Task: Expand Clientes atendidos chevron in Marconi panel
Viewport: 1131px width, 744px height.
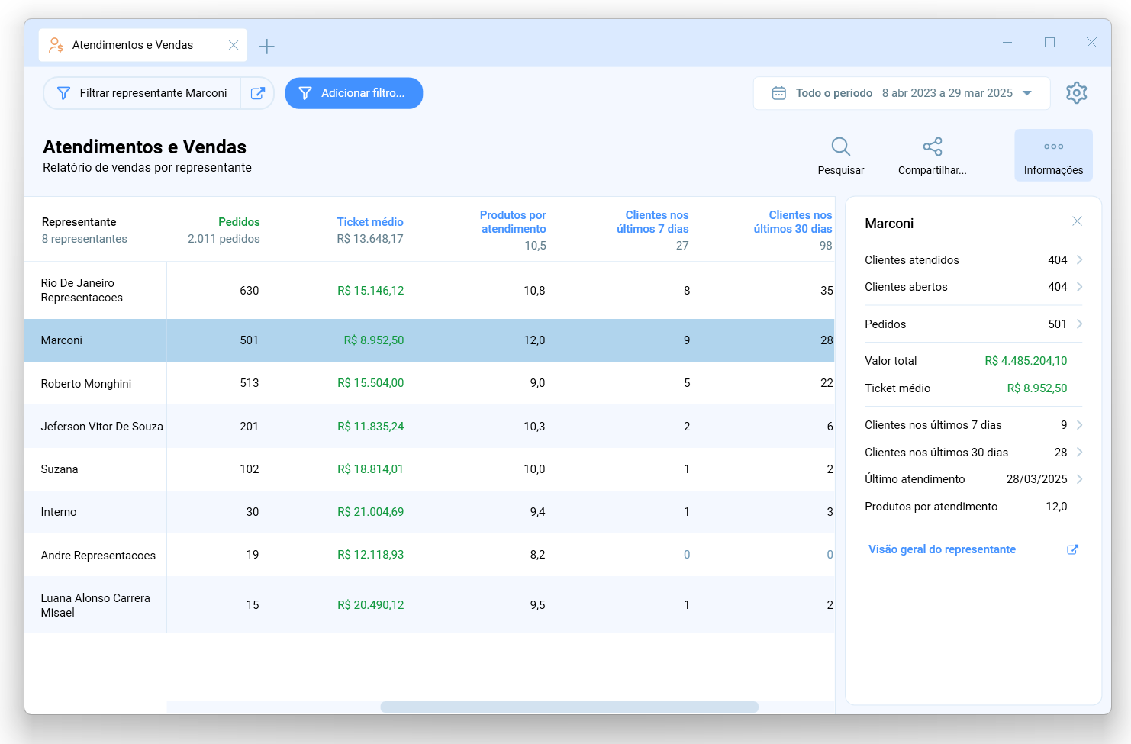Action: coord(1079,260)
